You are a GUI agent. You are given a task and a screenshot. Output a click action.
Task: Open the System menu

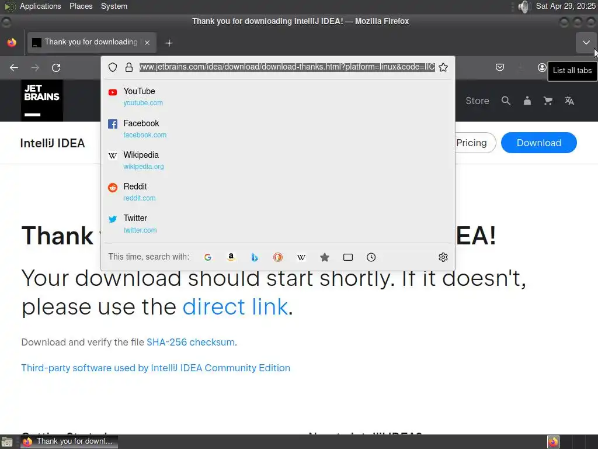click(x=114, y=6)
